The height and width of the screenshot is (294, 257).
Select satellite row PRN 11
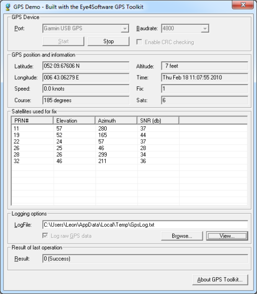129,129
